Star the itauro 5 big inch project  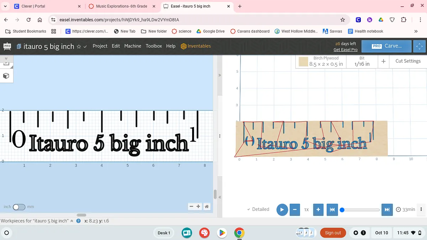pos(79,47)
